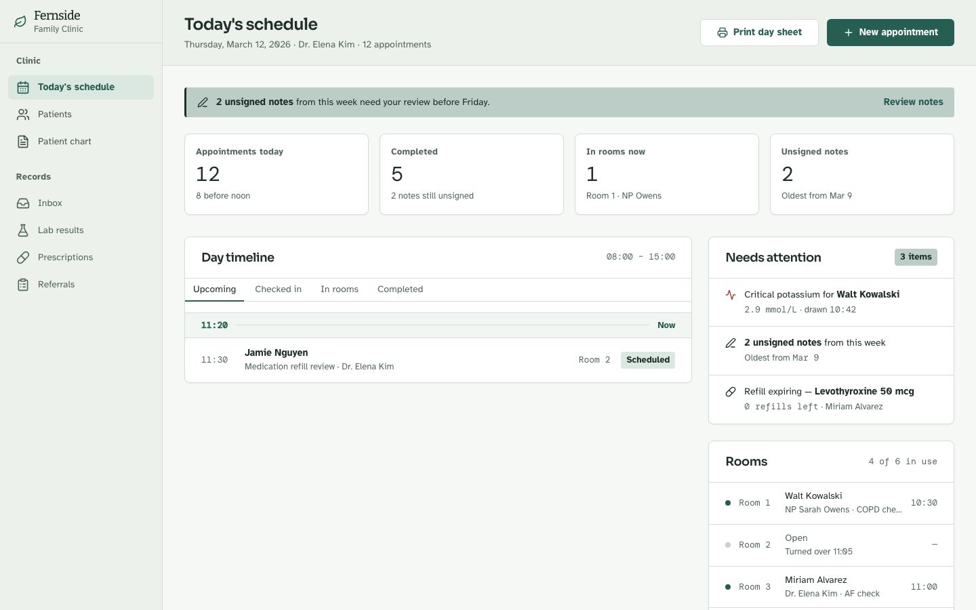The width and height of the screenshot is (976, 610).
Task: Click the Review notes link
Action: (x=913, y=102)
